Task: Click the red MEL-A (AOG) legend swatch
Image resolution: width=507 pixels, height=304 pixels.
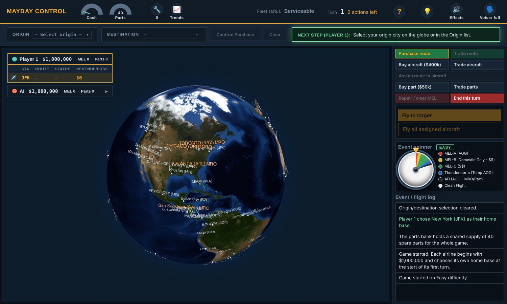Action: [x=440, y=154]
